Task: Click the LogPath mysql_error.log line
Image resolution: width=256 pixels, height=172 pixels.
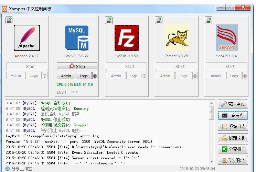Action: [52, 136]
